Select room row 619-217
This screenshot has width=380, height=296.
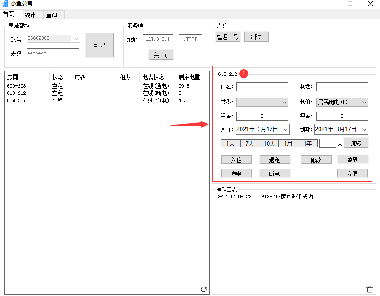107,100
